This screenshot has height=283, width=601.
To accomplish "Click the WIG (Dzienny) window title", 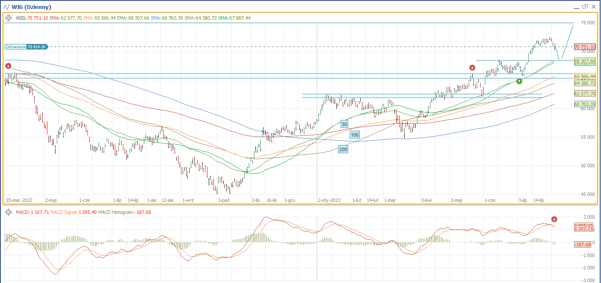I will (32, 7).
